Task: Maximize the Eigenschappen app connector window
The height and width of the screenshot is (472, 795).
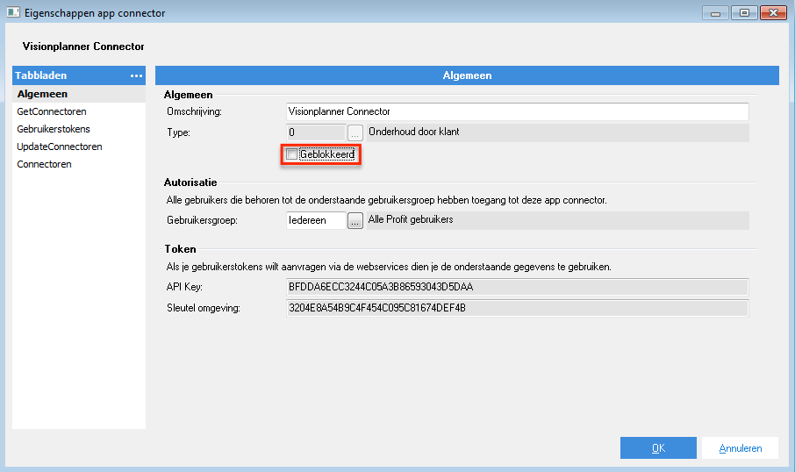Action: (744, 12)
